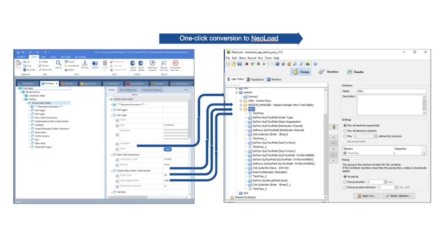Click the Exploratory Scenario compass icon
Screen dimensions: 440x231
(152, 64)
